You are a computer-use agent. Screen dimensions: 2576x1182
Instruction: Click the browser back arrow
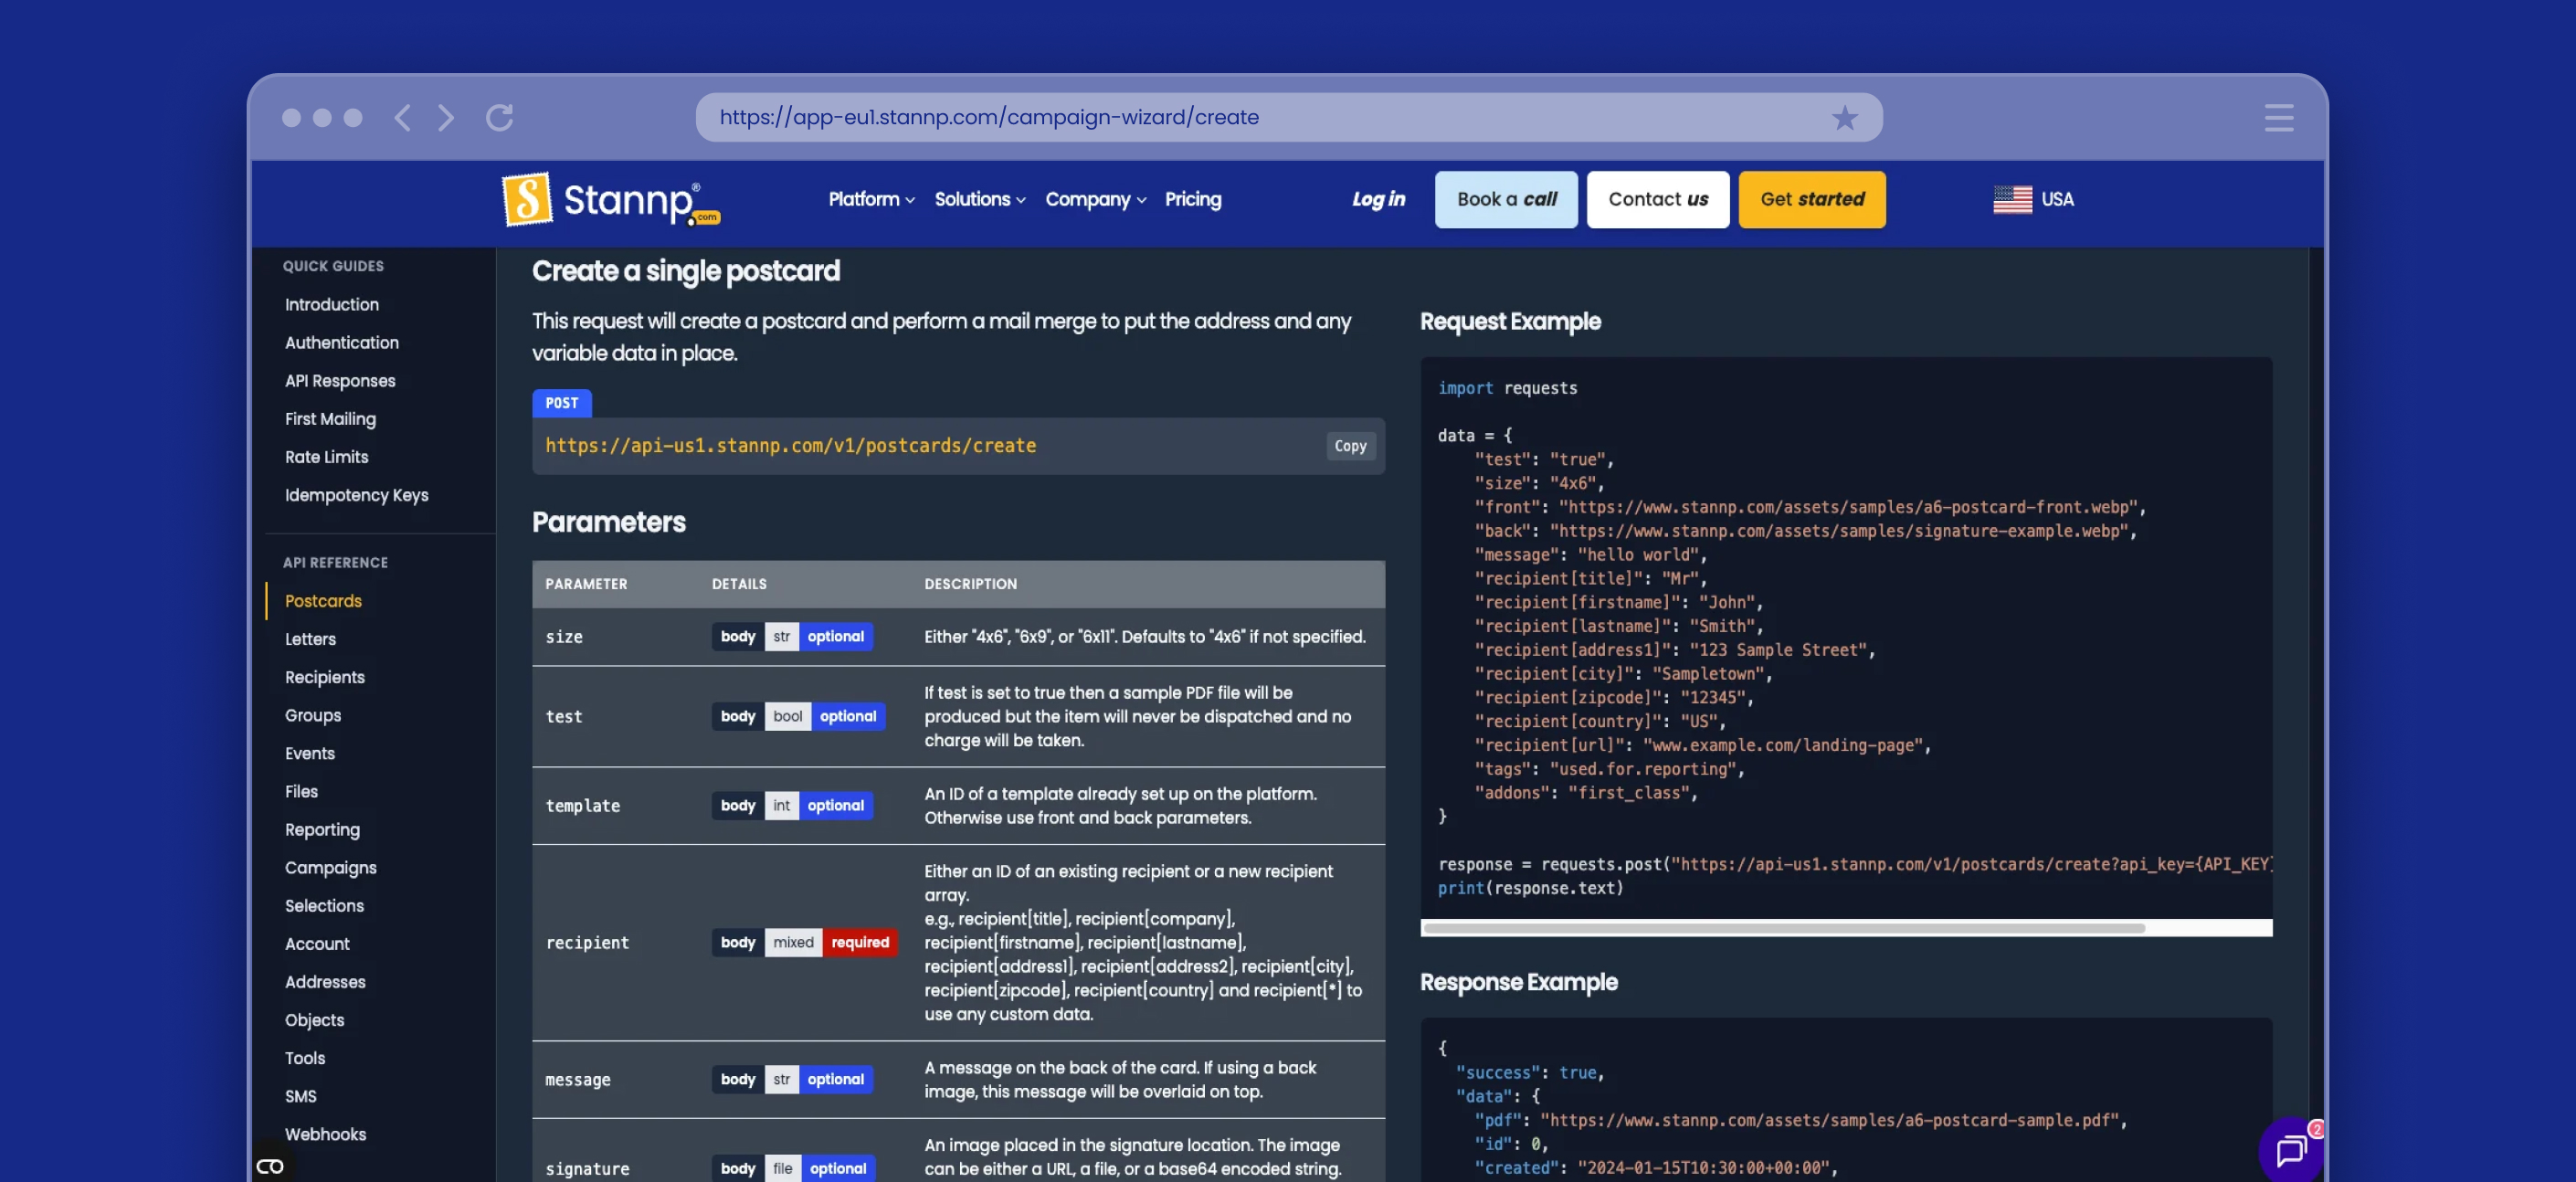(402, 118)
